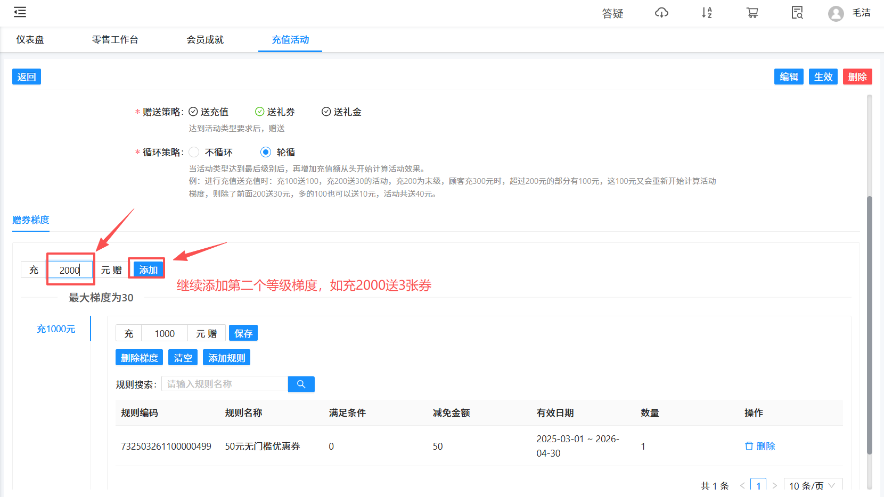Toggle the 送礼金 gift strategy checkmark
The height and width of the screenshot is (497, 884).
click(x=326, y=112)
